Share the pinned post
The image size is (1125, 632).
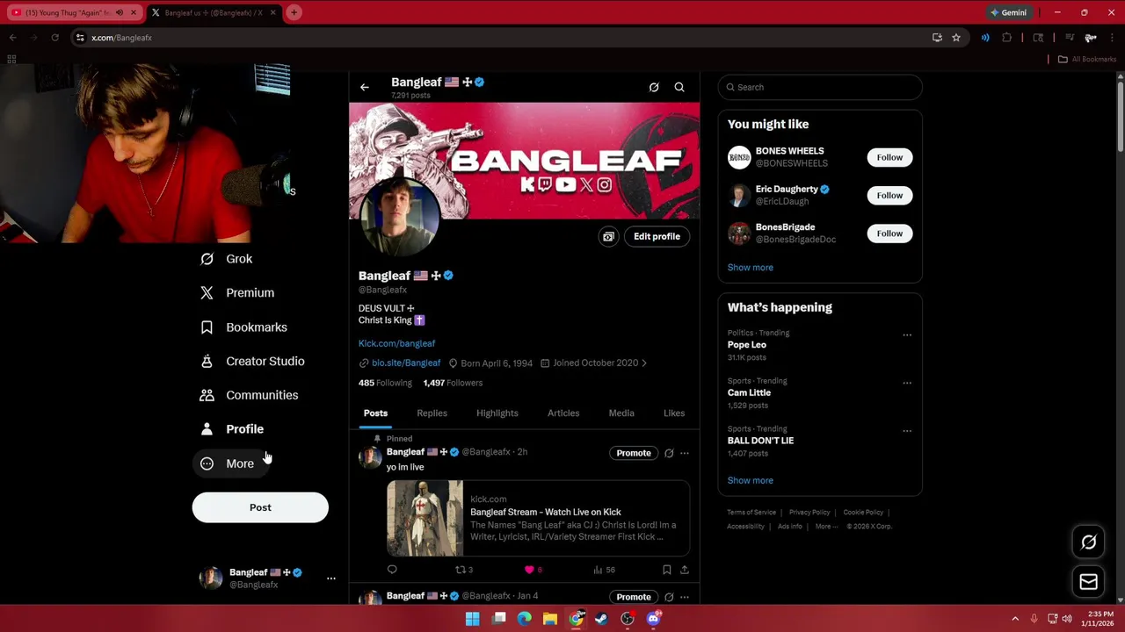[x=685, y=571]
